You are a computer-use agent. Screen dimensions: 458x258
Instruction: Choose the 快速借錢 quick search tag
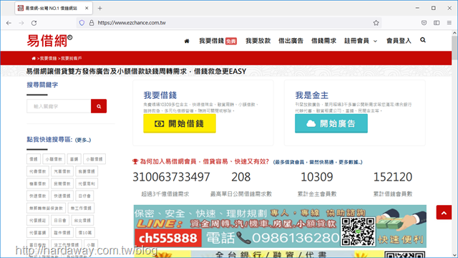pos(62,196)
